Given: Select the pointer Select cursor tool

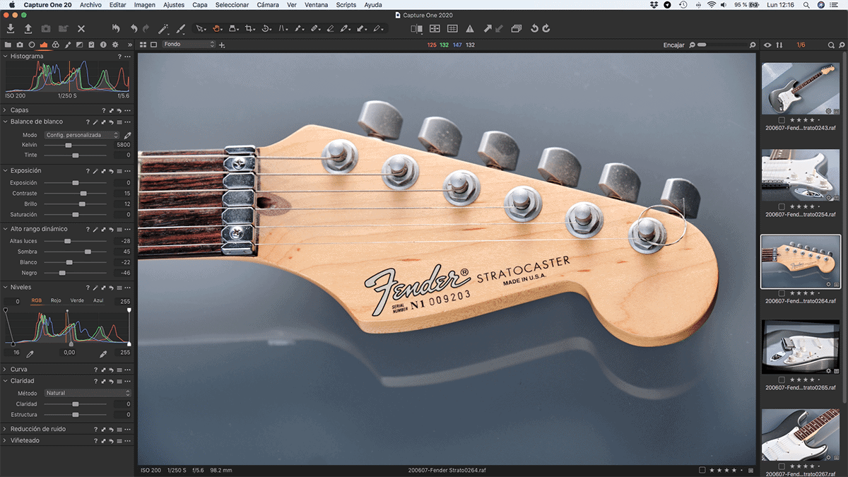Looking at the screenshot, I should click(x=201, y=29).
